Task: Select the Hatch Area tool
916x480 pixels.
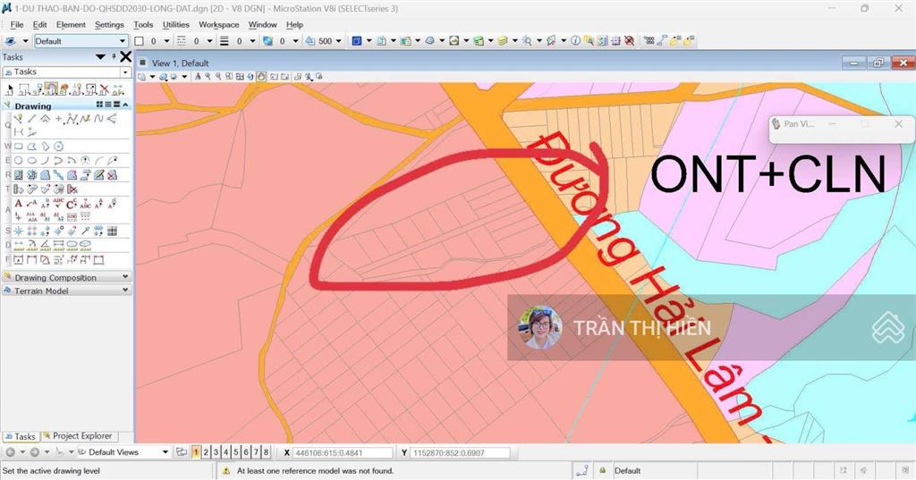Action: [x=19, y=174]
